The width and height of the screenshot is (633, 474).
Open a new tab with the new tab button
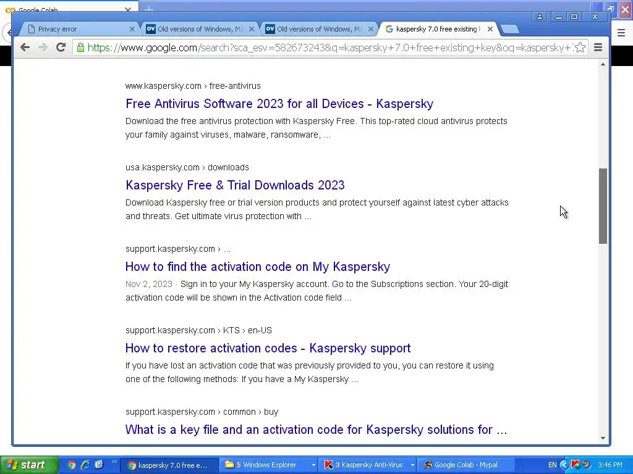click(x=510, y=29)
